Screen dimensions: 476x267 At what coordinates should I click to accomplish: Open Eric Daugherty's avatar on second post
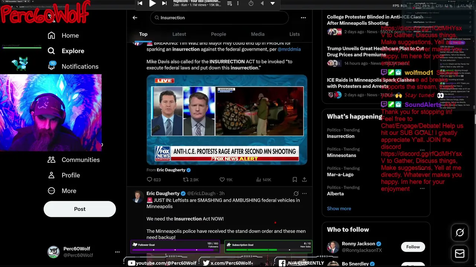click(138, 196)
